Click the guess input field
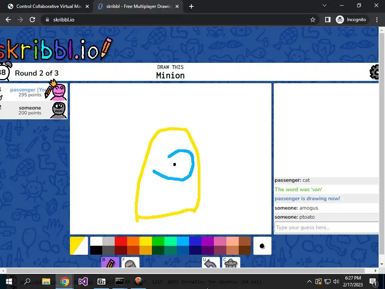Screen dimensions: 385x289 (327, 227)
